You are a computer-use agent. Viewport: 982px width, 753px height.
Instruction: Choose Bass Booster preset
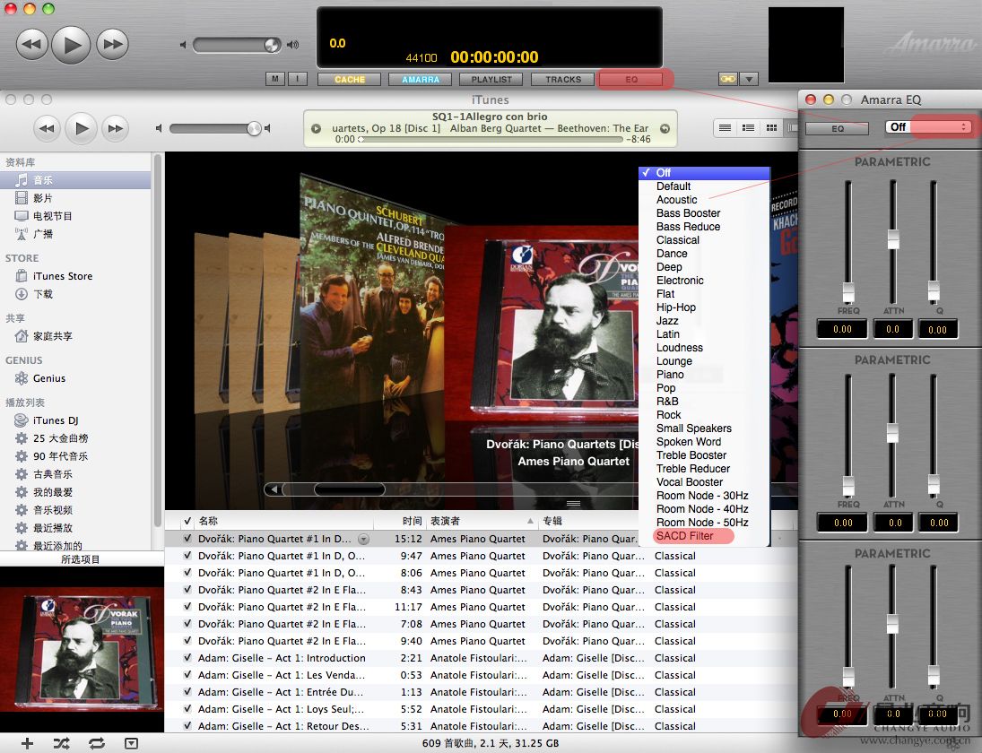(x=704, y=213)
